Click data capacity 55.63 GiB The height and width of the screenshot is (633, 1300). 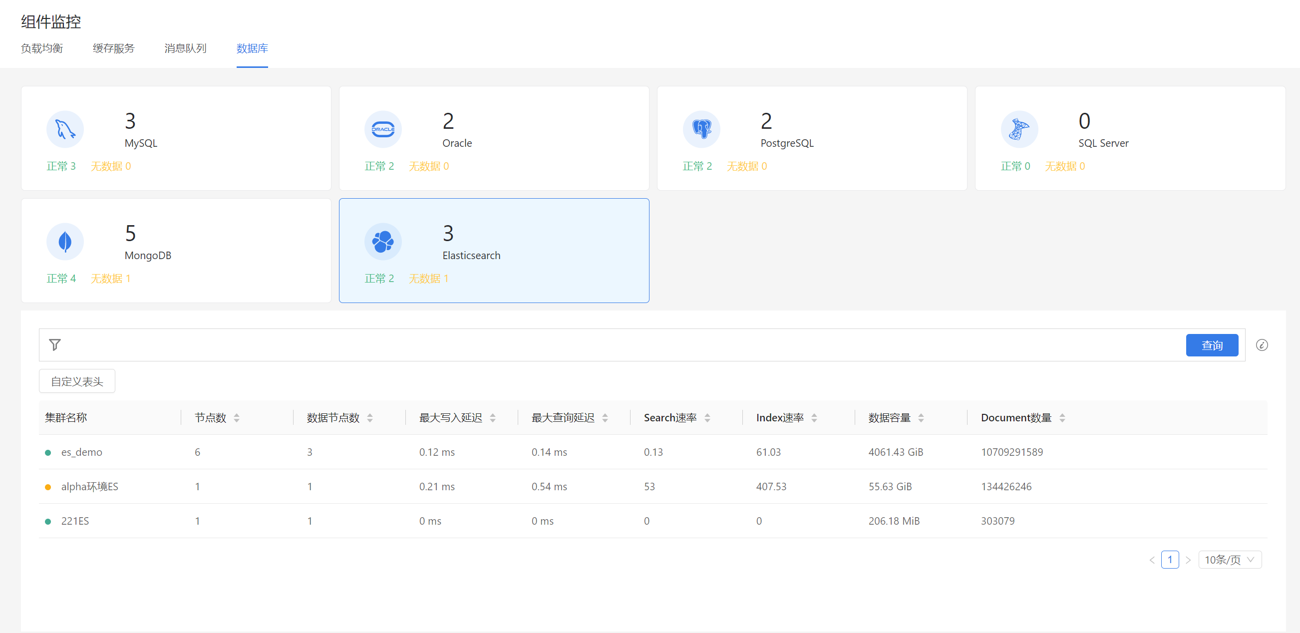[x=890, y=486]
